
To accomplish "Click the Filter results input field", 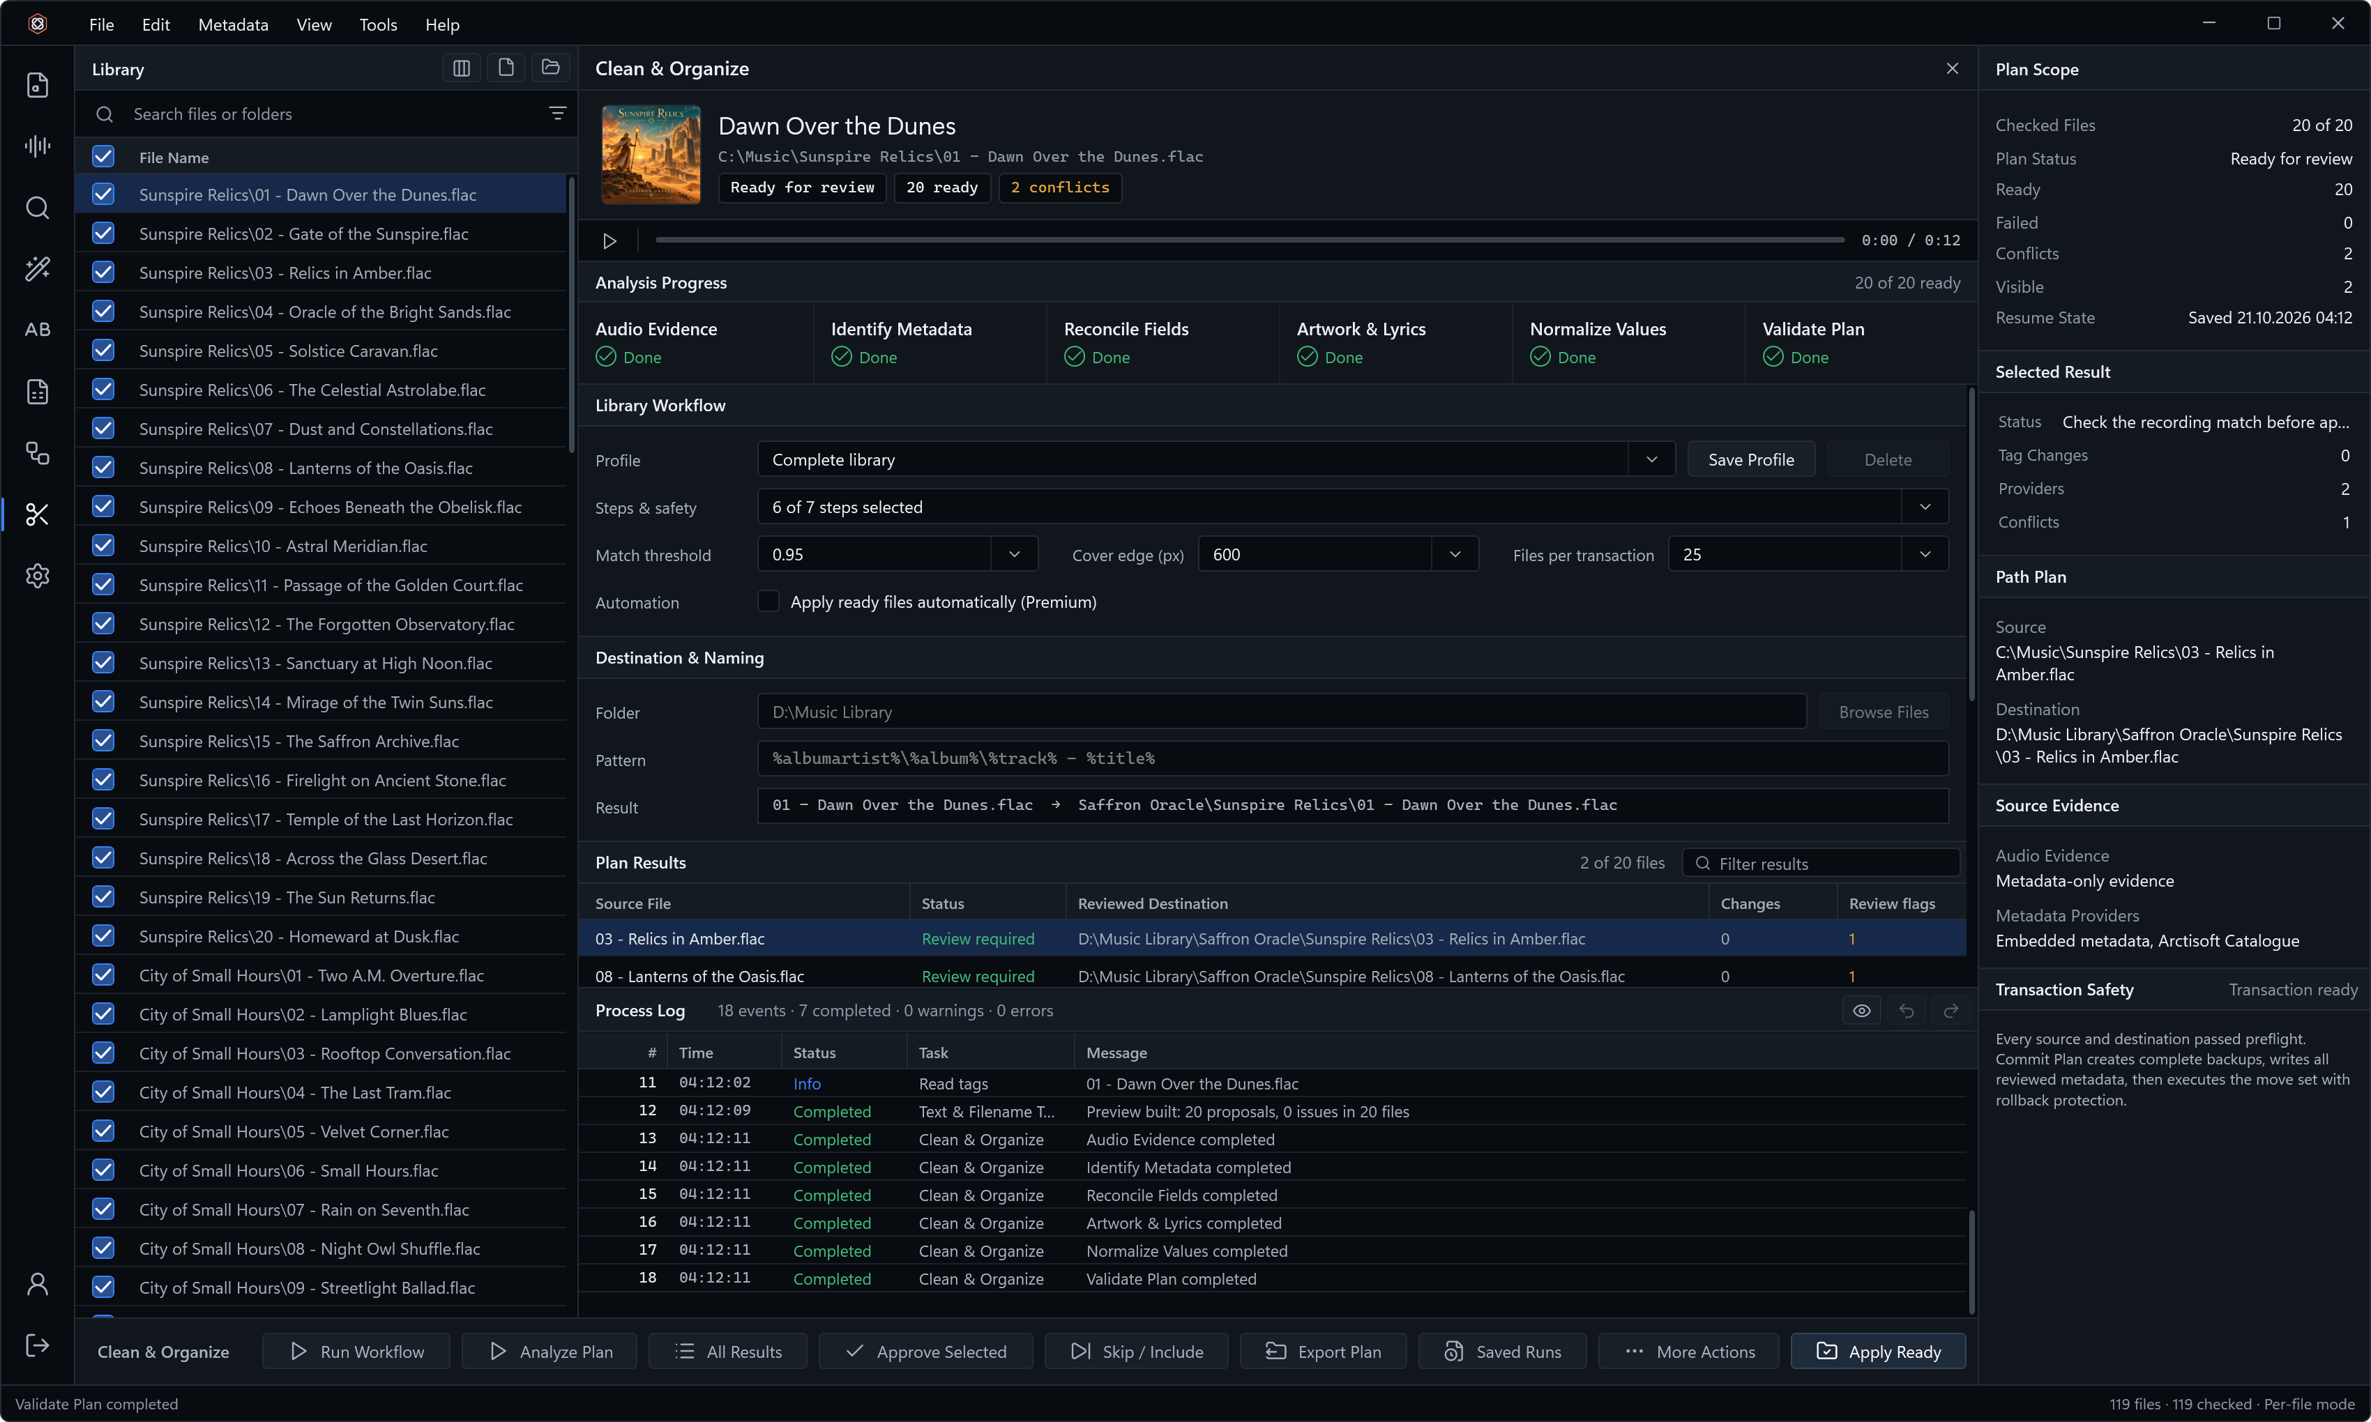I will point(1821,864).
